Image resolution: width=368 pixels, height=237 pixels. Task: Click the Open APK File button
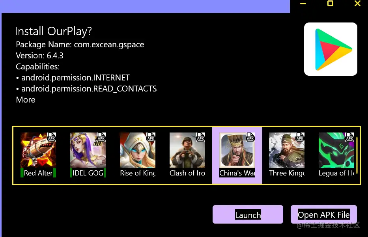324,215
